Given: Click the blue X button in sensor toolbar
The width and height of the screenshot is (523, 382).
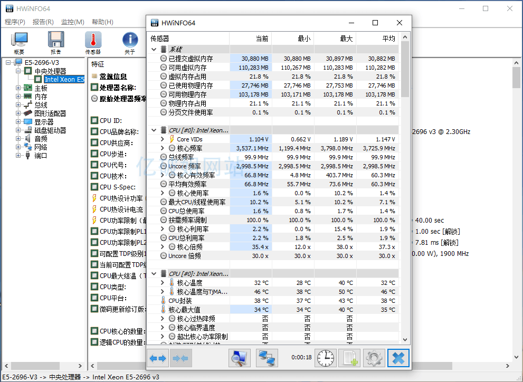Looking at the screenshot, I should pyautogui.click(x=398, y=358).
